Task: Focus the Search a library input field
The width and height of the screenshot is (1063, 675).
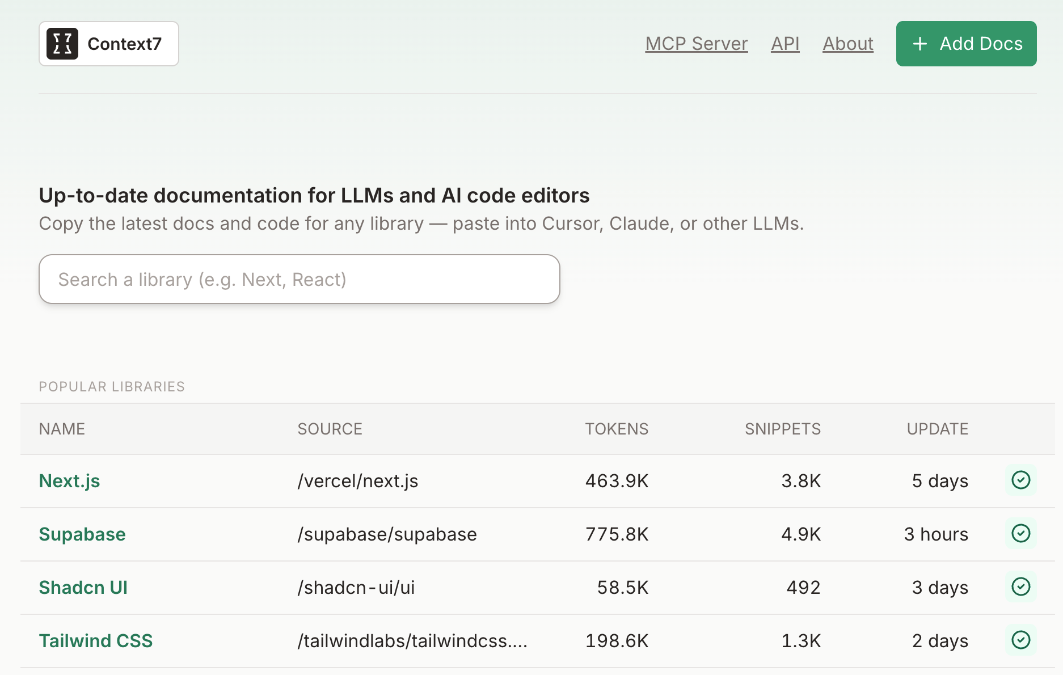Action: point(300,279)
